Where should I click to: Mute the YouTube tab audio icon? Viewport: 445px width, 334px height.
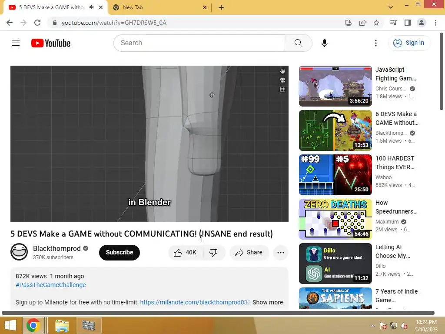(x=91, y=7)
